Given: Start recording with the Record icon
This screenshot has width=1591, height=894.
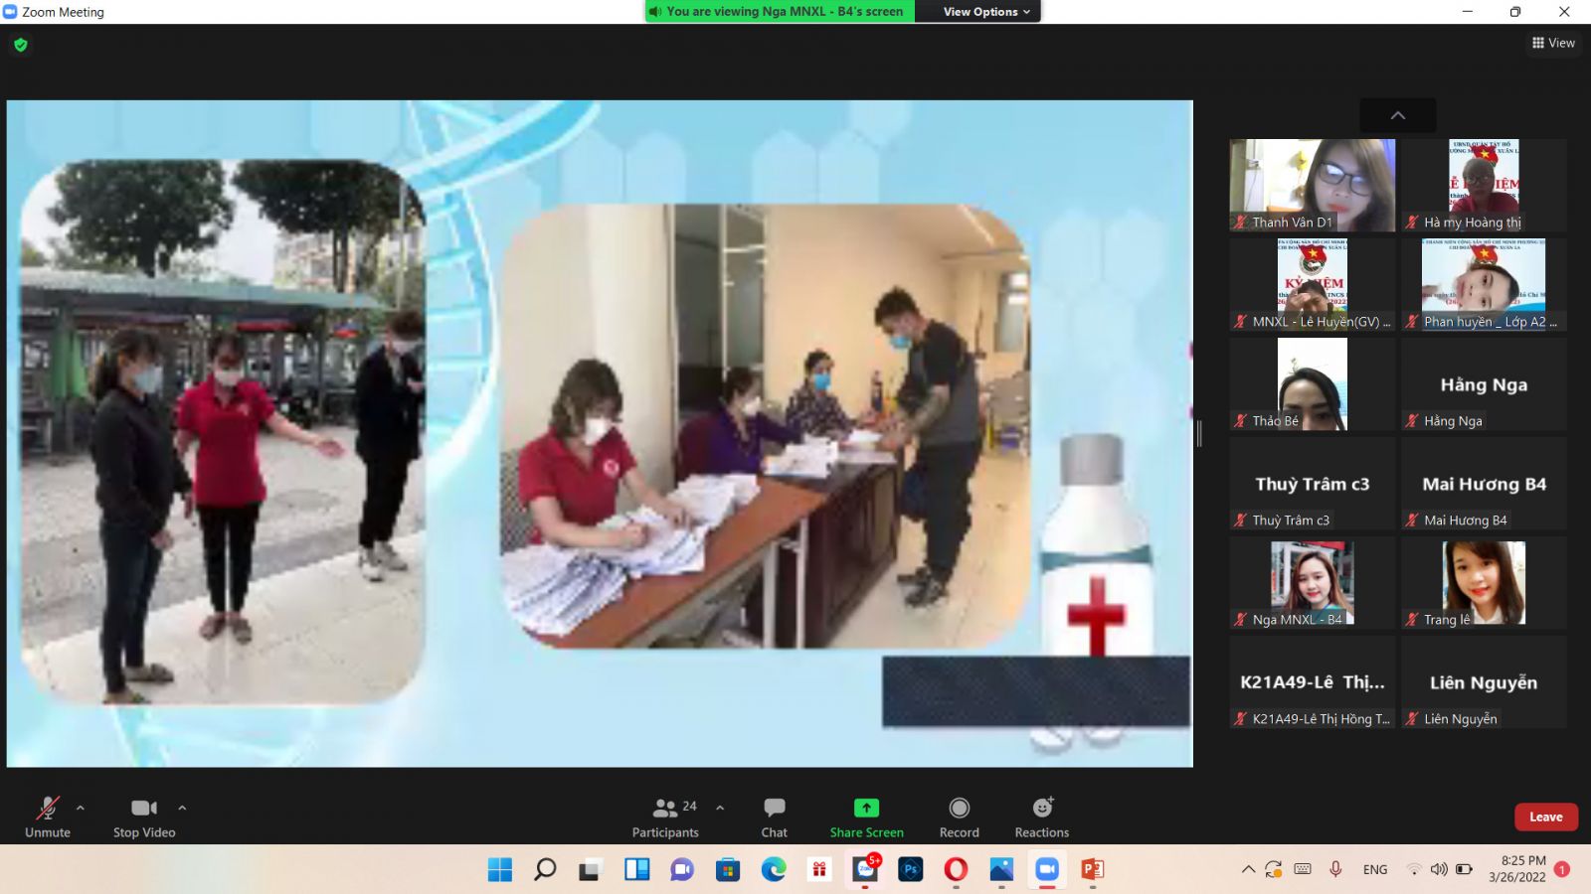Looking at the screenshot, I should point(959,809).
